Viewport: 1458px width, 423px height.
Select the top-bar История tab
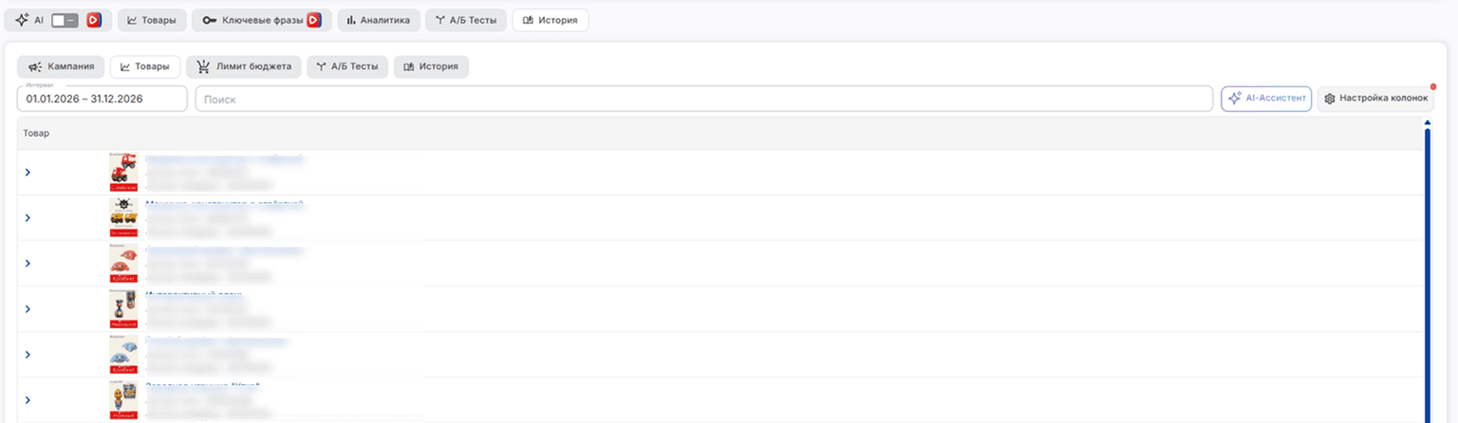click(551, 20)
